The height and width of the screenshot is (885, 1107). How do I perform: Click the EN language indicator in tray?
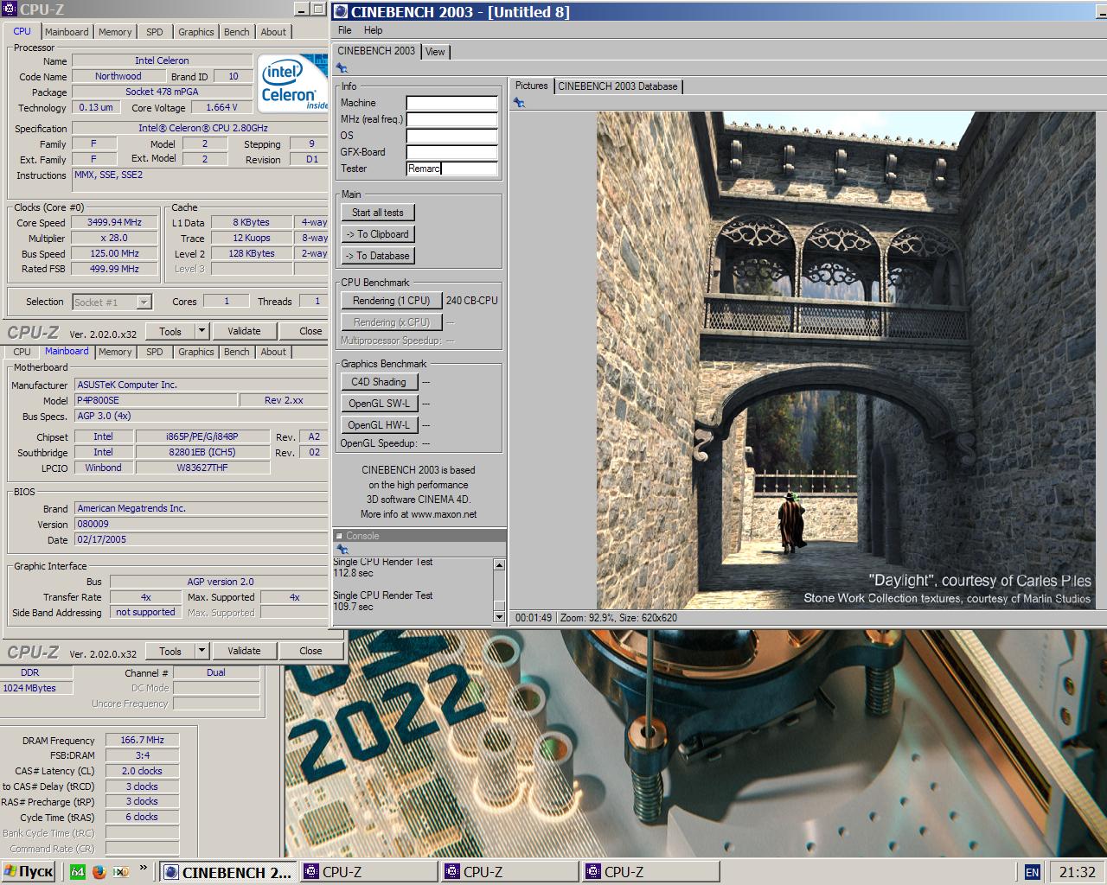coord(1032,872)
